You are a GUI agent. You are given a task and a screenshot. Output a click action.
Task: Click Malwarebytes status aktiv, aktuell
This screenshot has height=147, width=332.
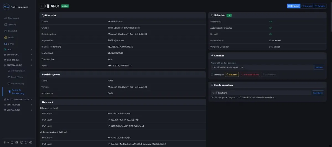tap(275, 40)
